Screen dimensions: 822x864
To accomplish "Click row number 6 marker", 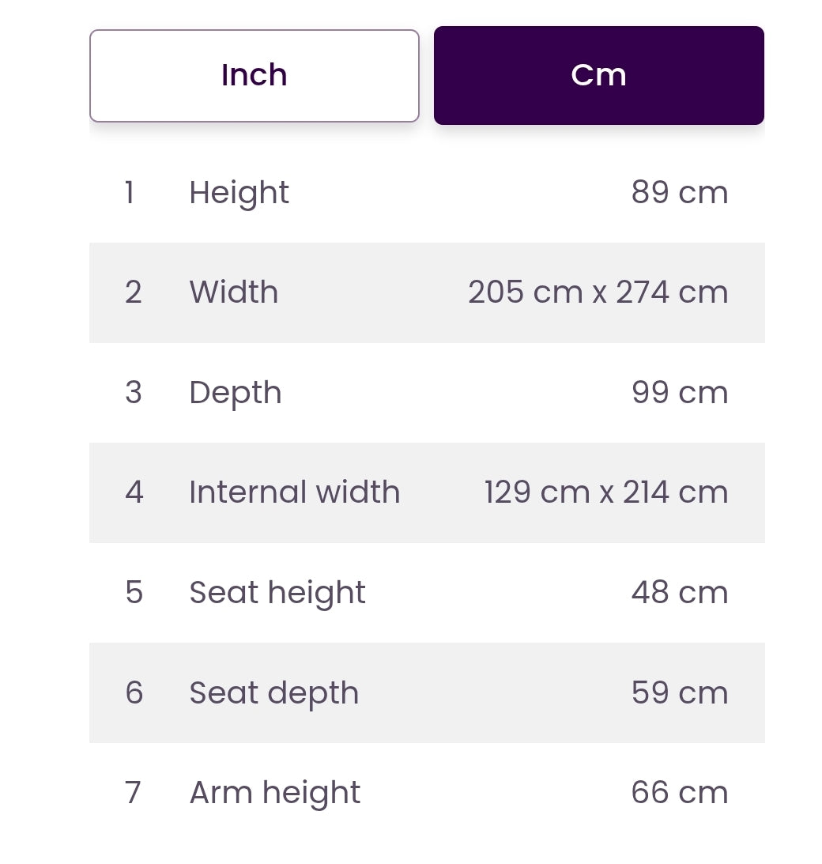I will pos(134,692).
